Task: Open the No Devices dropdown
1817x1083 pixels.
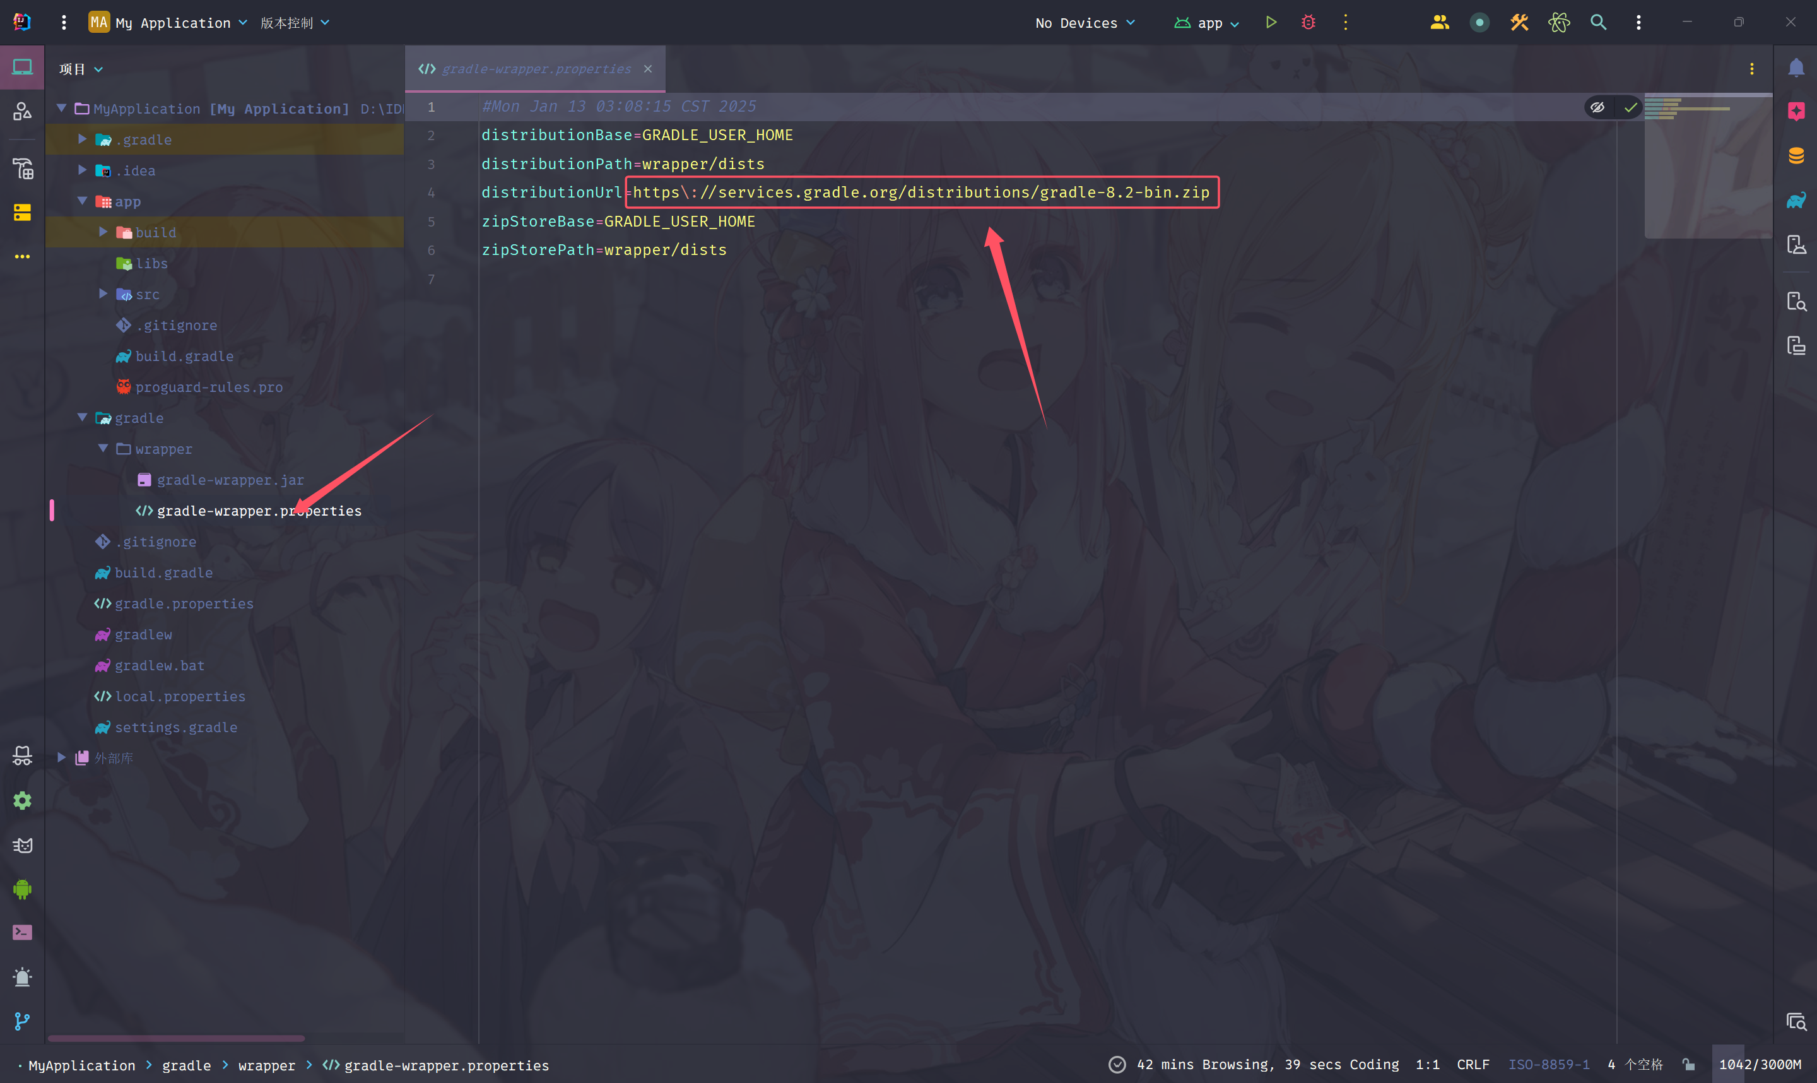Action: (x=1085, y=23)
